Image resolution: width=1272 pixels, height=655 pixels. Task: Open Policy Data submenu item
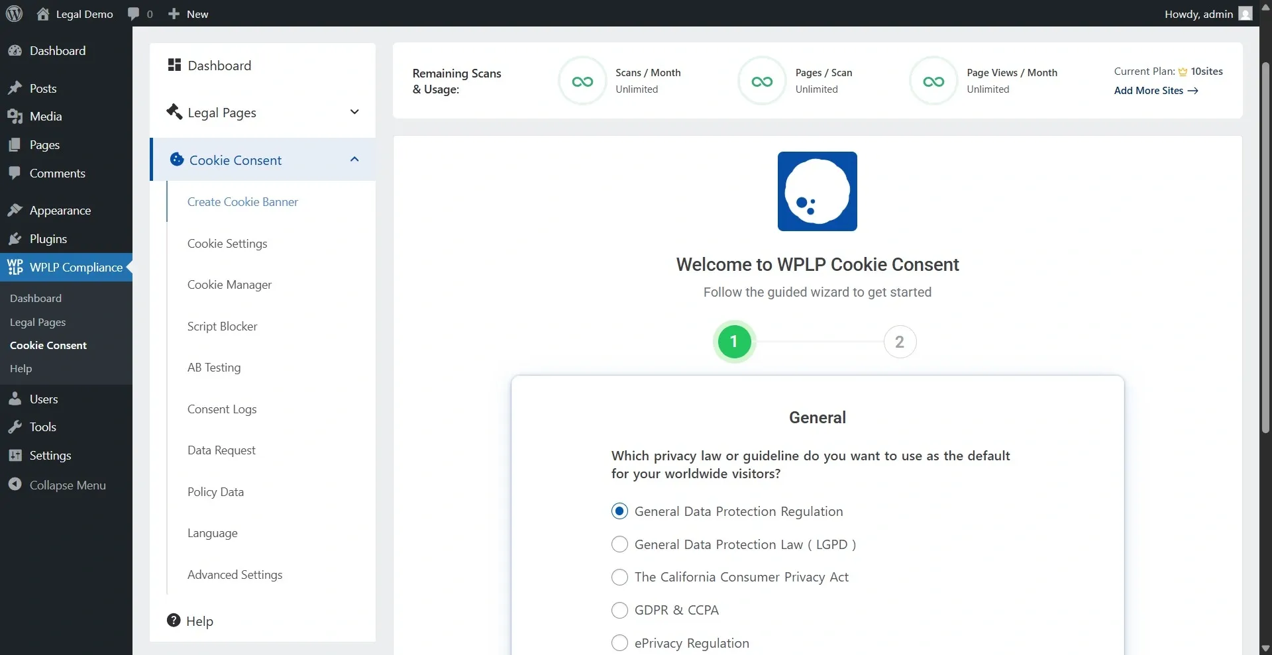215,492
